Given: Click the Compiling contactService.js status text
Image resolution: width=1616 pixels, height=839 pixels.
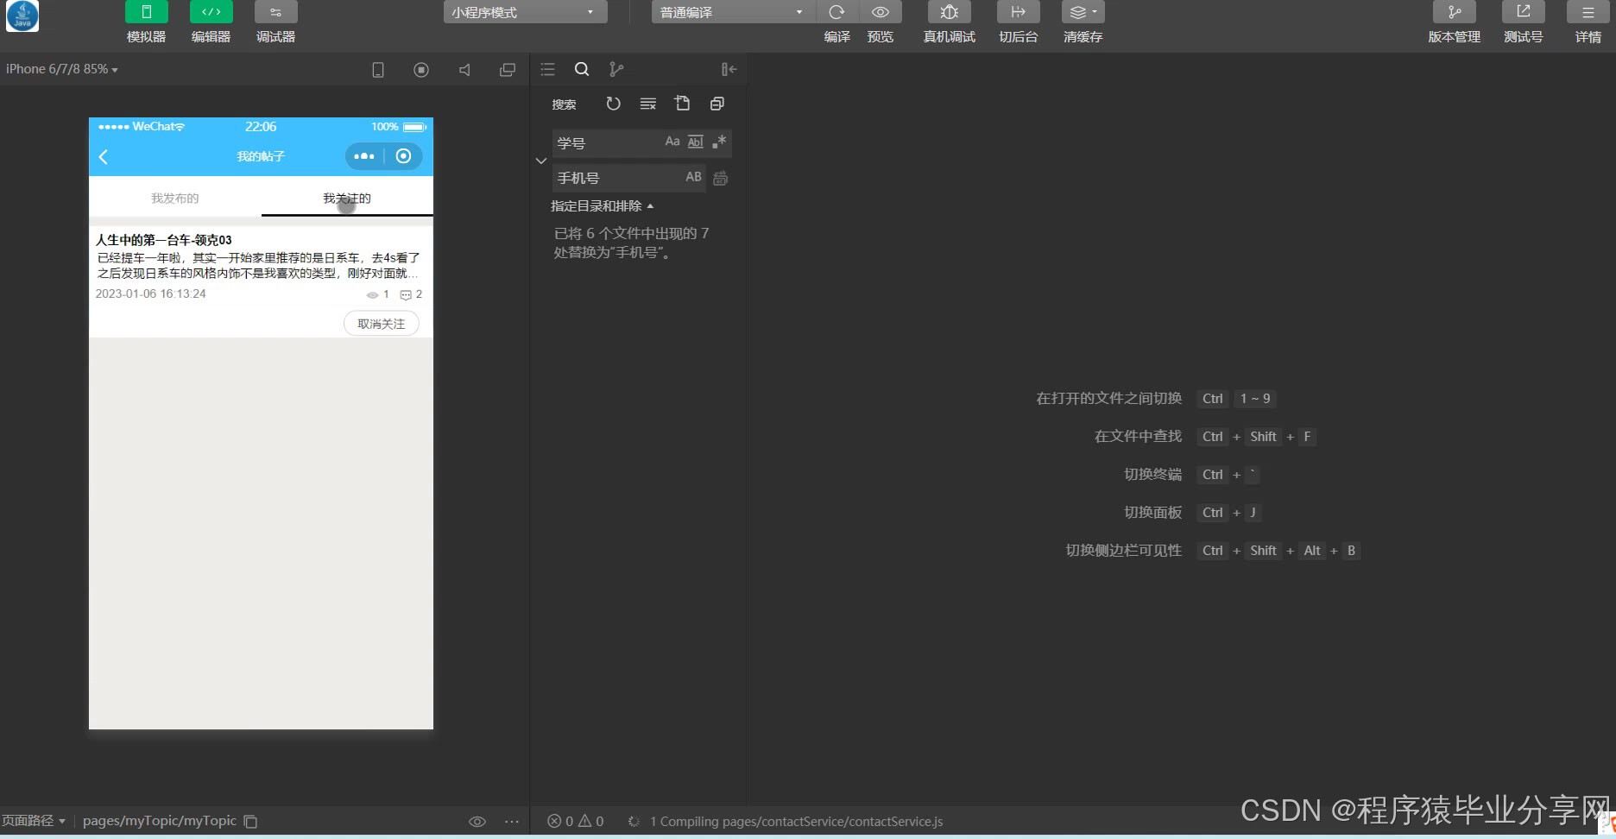Looking at the screenshot, I should tap(796, 822).
